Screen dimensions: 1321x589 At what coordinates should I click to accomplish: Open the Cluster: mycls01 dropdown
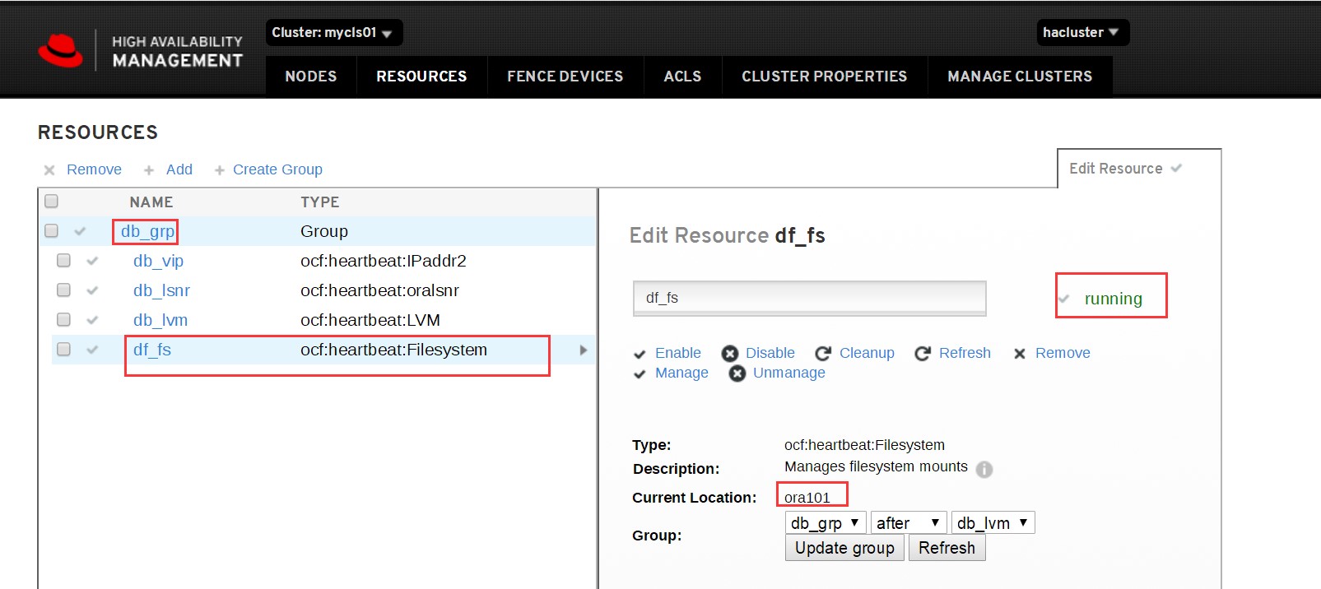(333, 33)
